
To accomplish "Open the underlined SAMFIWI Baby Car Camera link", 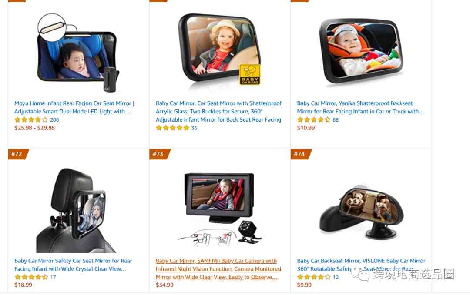I will click(x=218, y=269).
